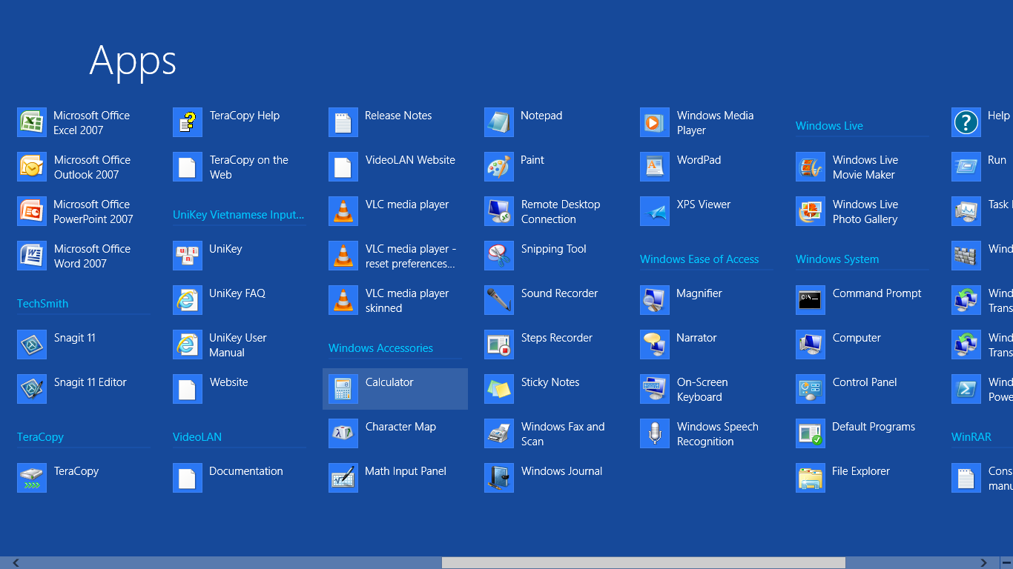Click the horizontal scrollbar thumb
1013x569 pixels.
tap(644, 563)
